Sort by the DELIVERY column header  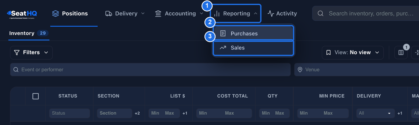pos(369,96)
